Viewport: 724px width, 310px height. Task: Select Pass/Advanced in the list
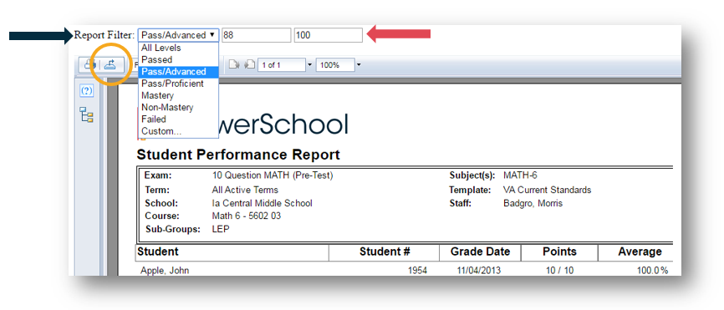(178, 72)
